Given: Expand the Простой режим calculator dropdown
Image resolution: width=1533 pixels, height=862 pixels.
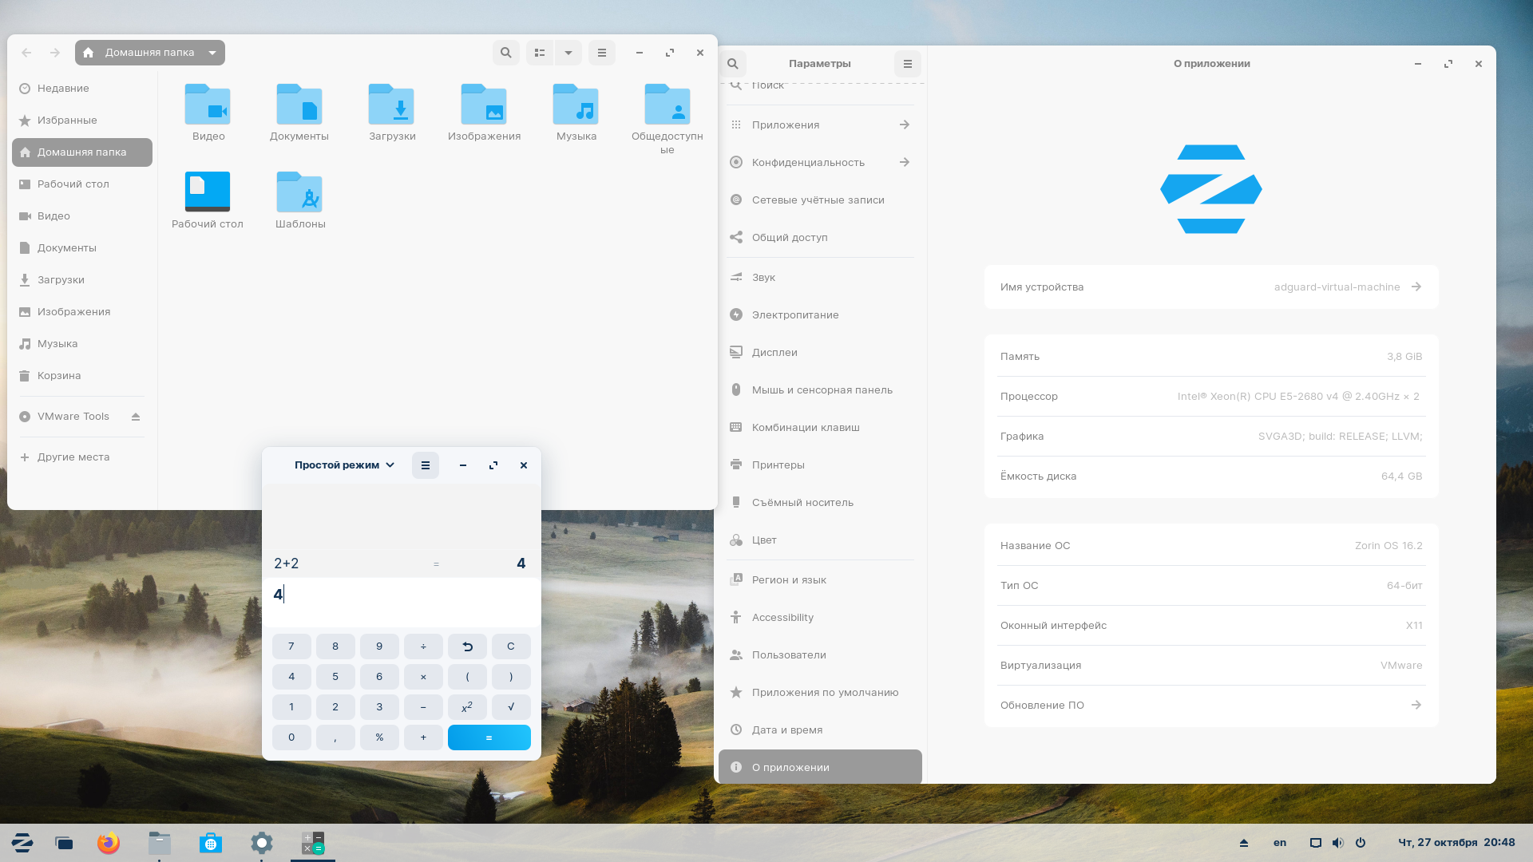Looking at the screenshot, I should [x=343, y=465].
